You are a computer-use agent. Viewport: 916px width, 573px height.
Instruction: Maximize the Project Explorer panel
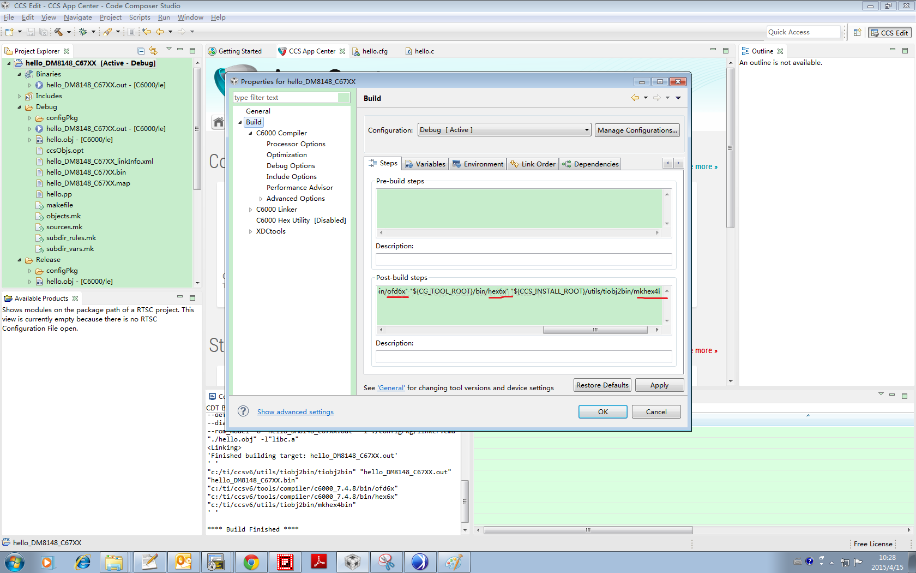click(192, 51)
